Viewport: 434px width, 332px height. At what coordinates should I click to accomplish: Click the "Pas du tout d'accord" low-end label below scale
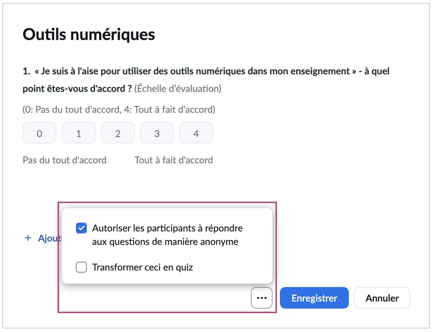pos(64,160)
